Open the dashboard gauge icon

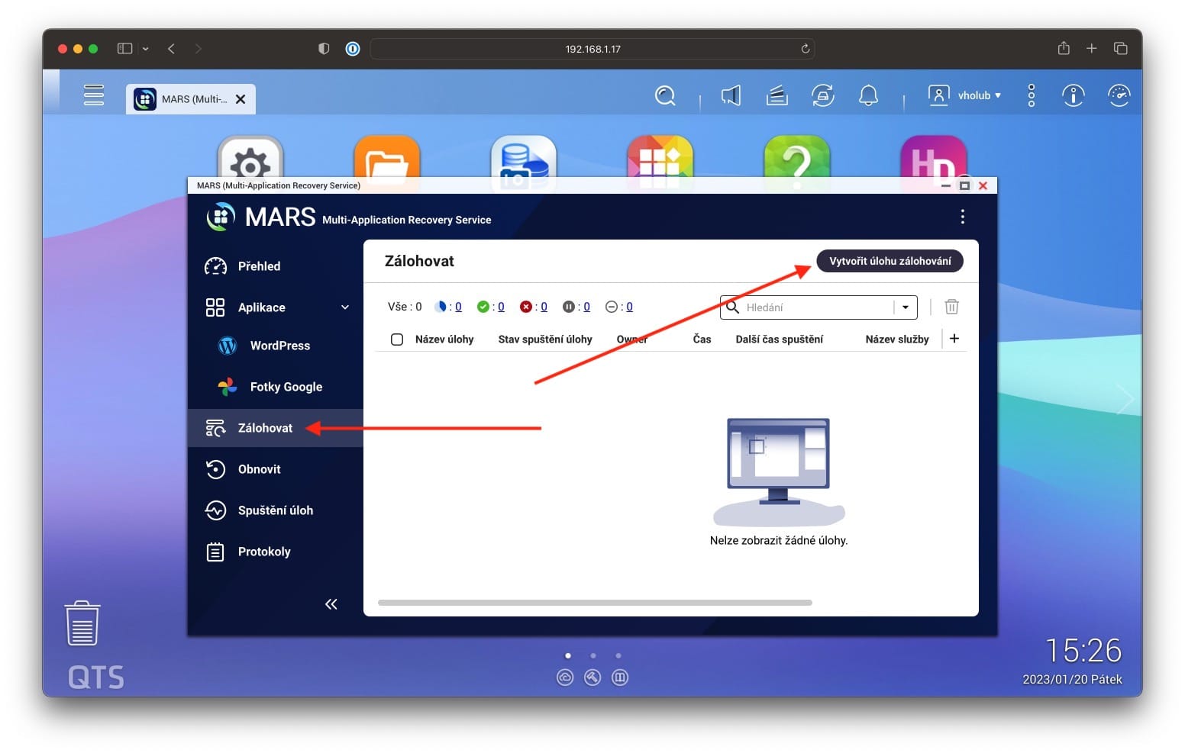(x=1119, y=95)
